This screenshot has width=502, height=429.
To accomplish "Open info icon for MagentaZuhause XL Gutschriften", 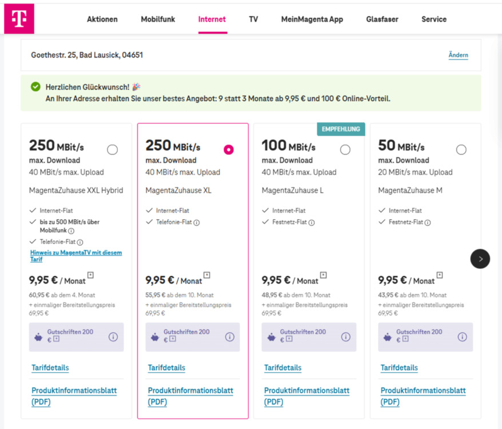I will (230, 337).
